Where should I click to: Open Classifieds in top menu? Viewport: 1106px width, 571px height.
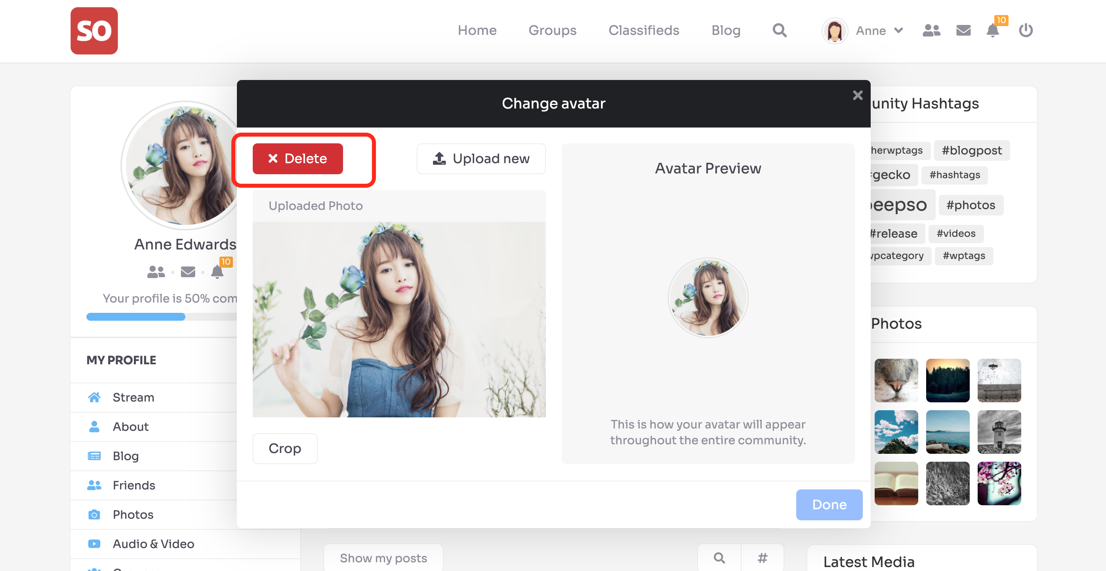[644, 30]
